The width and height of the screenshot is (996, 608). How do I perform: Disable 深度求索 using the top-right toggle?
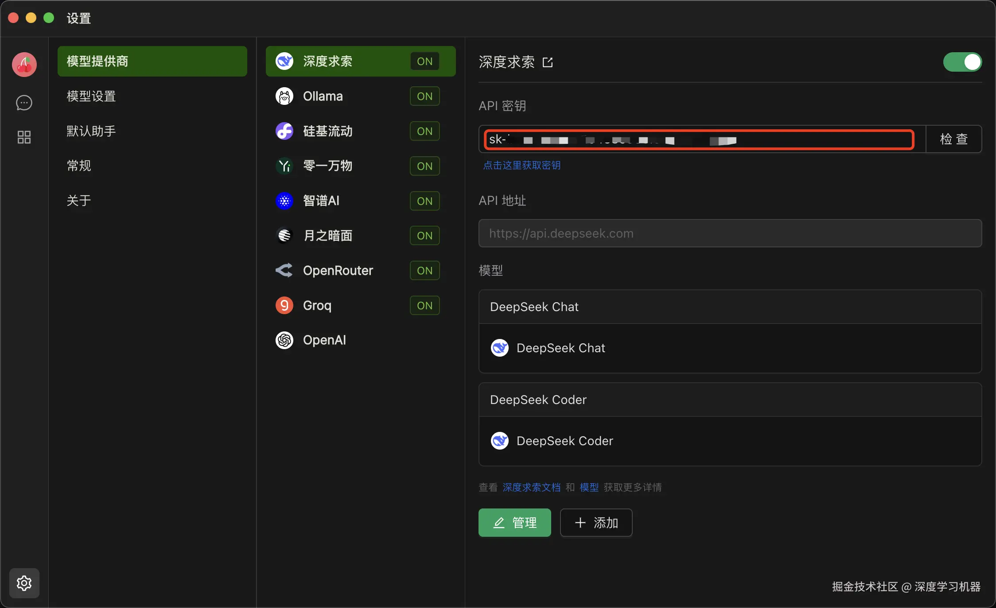tap(961, 62)
